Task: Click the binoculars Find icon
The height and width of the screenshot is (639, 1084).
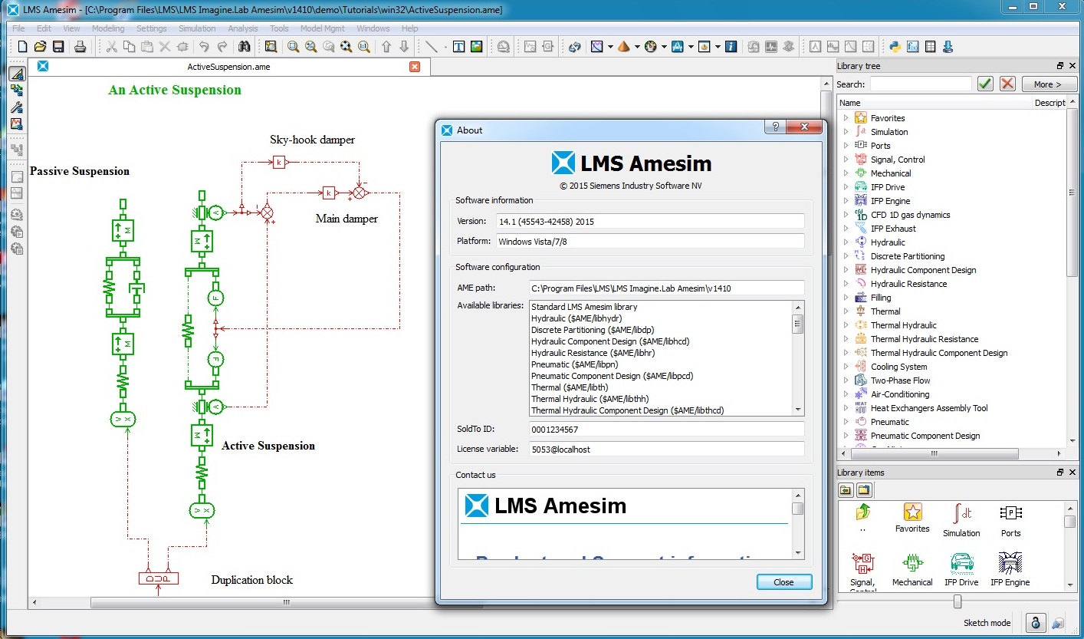Action: (x=244, y=47)
